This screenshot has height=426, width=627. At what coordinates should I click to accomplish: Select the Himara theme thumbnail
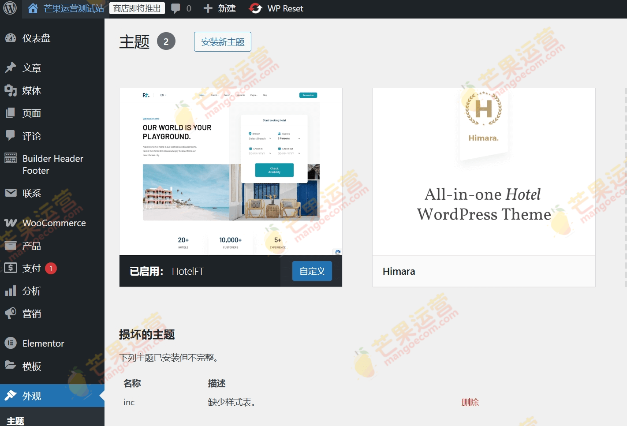click(x=483, y=171)
